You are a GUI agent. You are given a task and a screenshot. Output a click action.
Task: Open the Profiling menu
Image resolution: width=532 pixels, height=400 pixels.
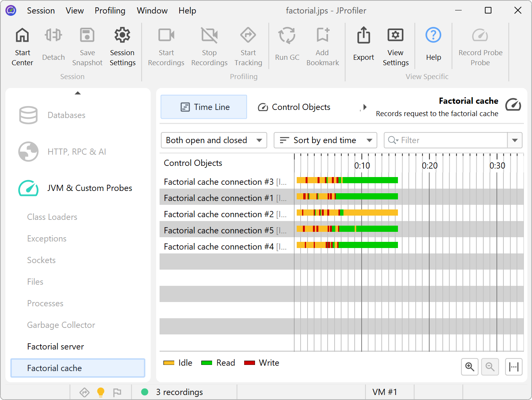click(110, 11)
